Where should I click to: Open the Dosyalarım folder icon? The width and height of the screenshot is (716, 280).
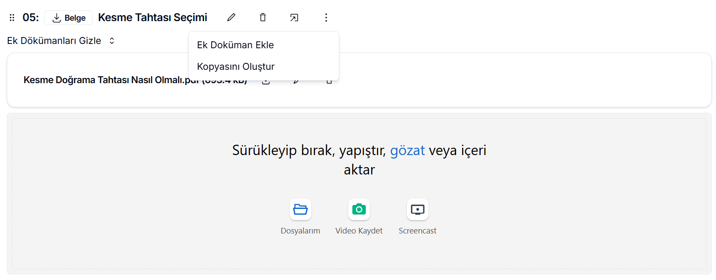tap(300, 210)
